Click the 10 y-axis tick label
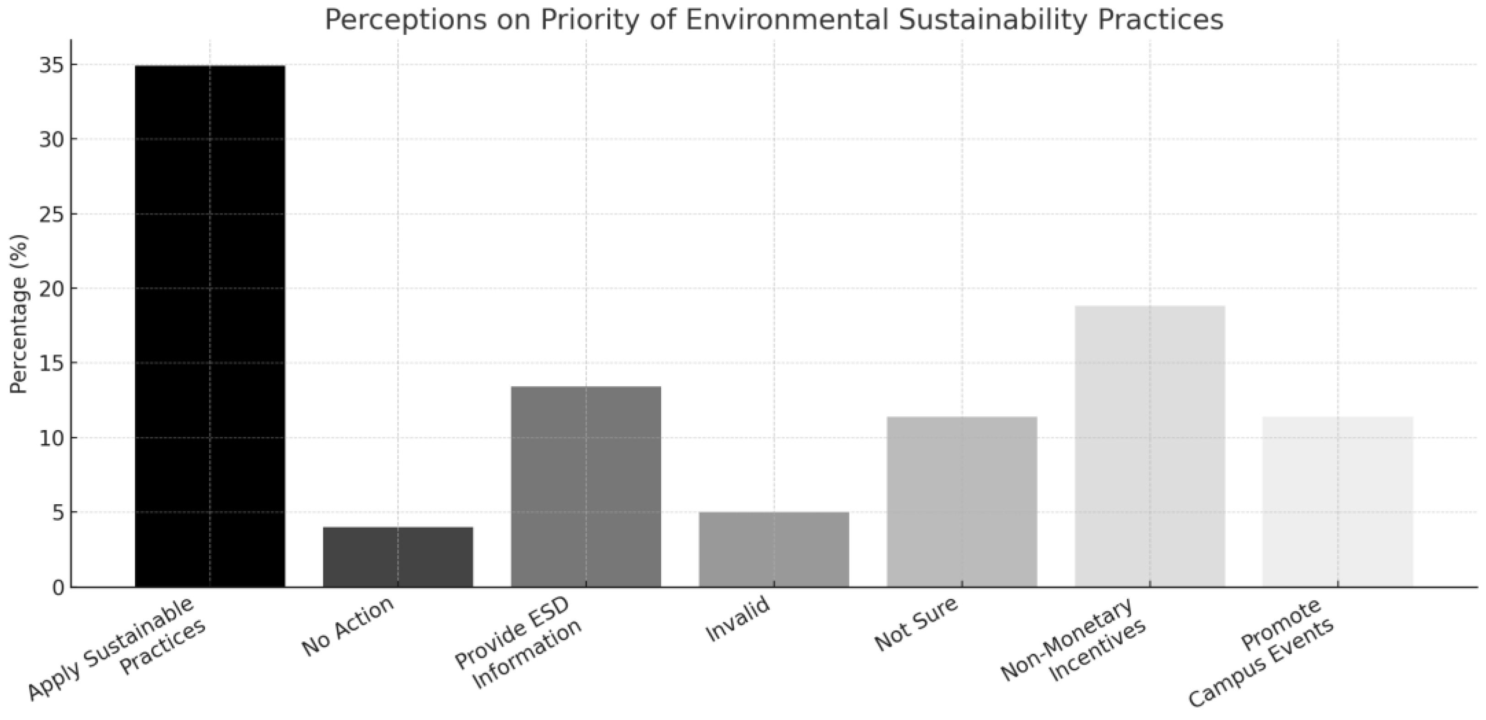 tap(51, 438)
